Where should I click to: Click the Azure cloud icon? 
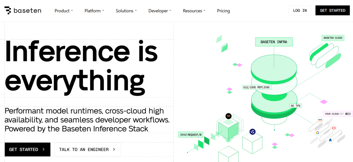click(330, 140)
